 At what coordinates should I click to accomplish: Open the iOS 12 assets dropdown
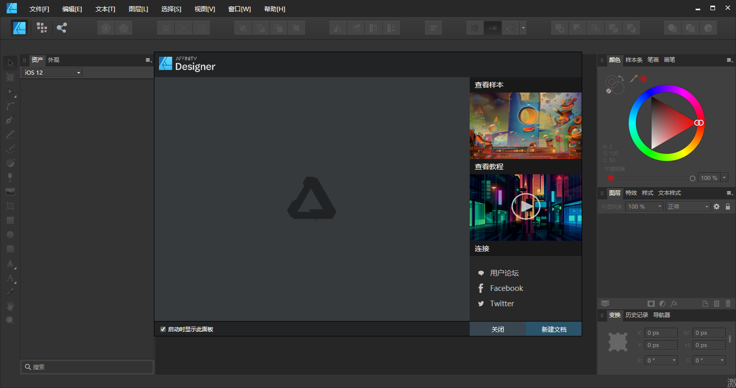pyautogui.click(x=52, y=73)
